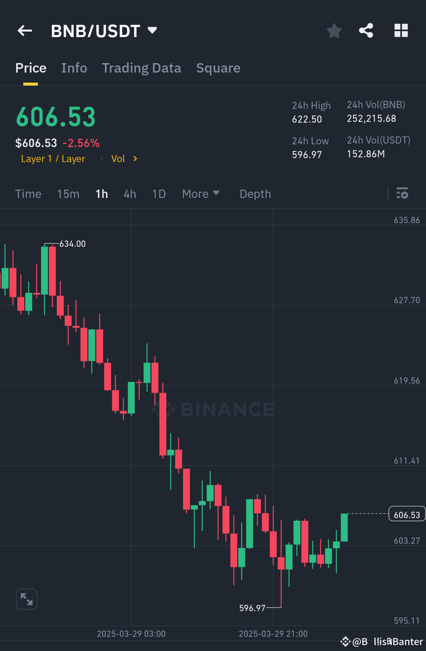
Task: Open the grid layout icon at top right
Action: (x=401, y=30)
